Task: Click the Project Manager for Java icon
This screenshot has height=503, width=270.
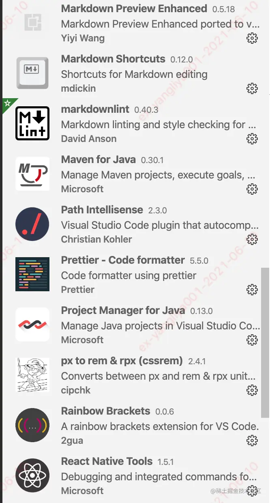Action: (x=32, y=325)
